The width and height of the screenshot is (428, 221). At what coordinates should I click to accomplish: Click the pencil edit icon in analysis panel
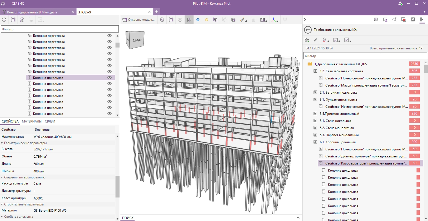pyautogui.click(x=315, y=40)
